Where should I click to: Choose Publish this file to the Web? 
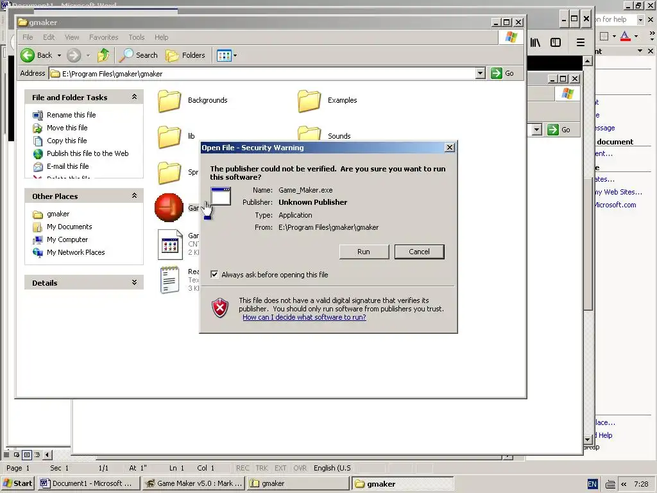point(87,153)
